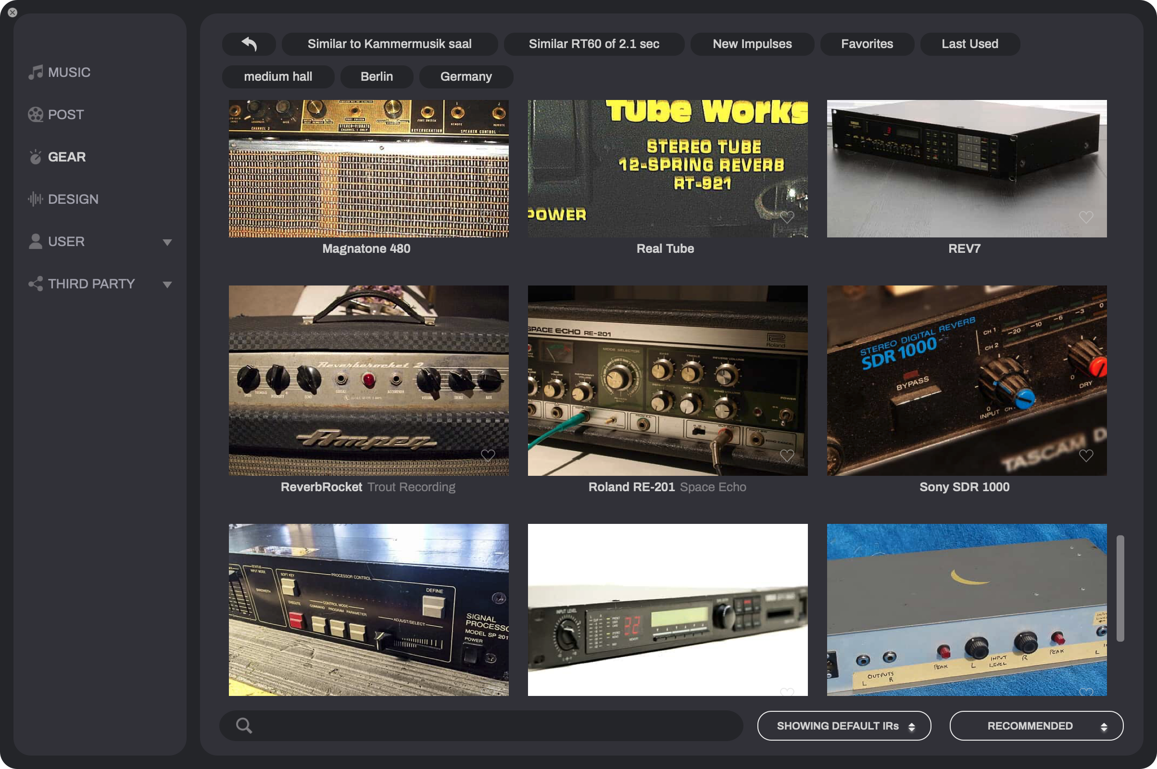Viewport: 1157px width, 769px height.
Task: Open the Favorites filter tab
Action: pos(867,44)
